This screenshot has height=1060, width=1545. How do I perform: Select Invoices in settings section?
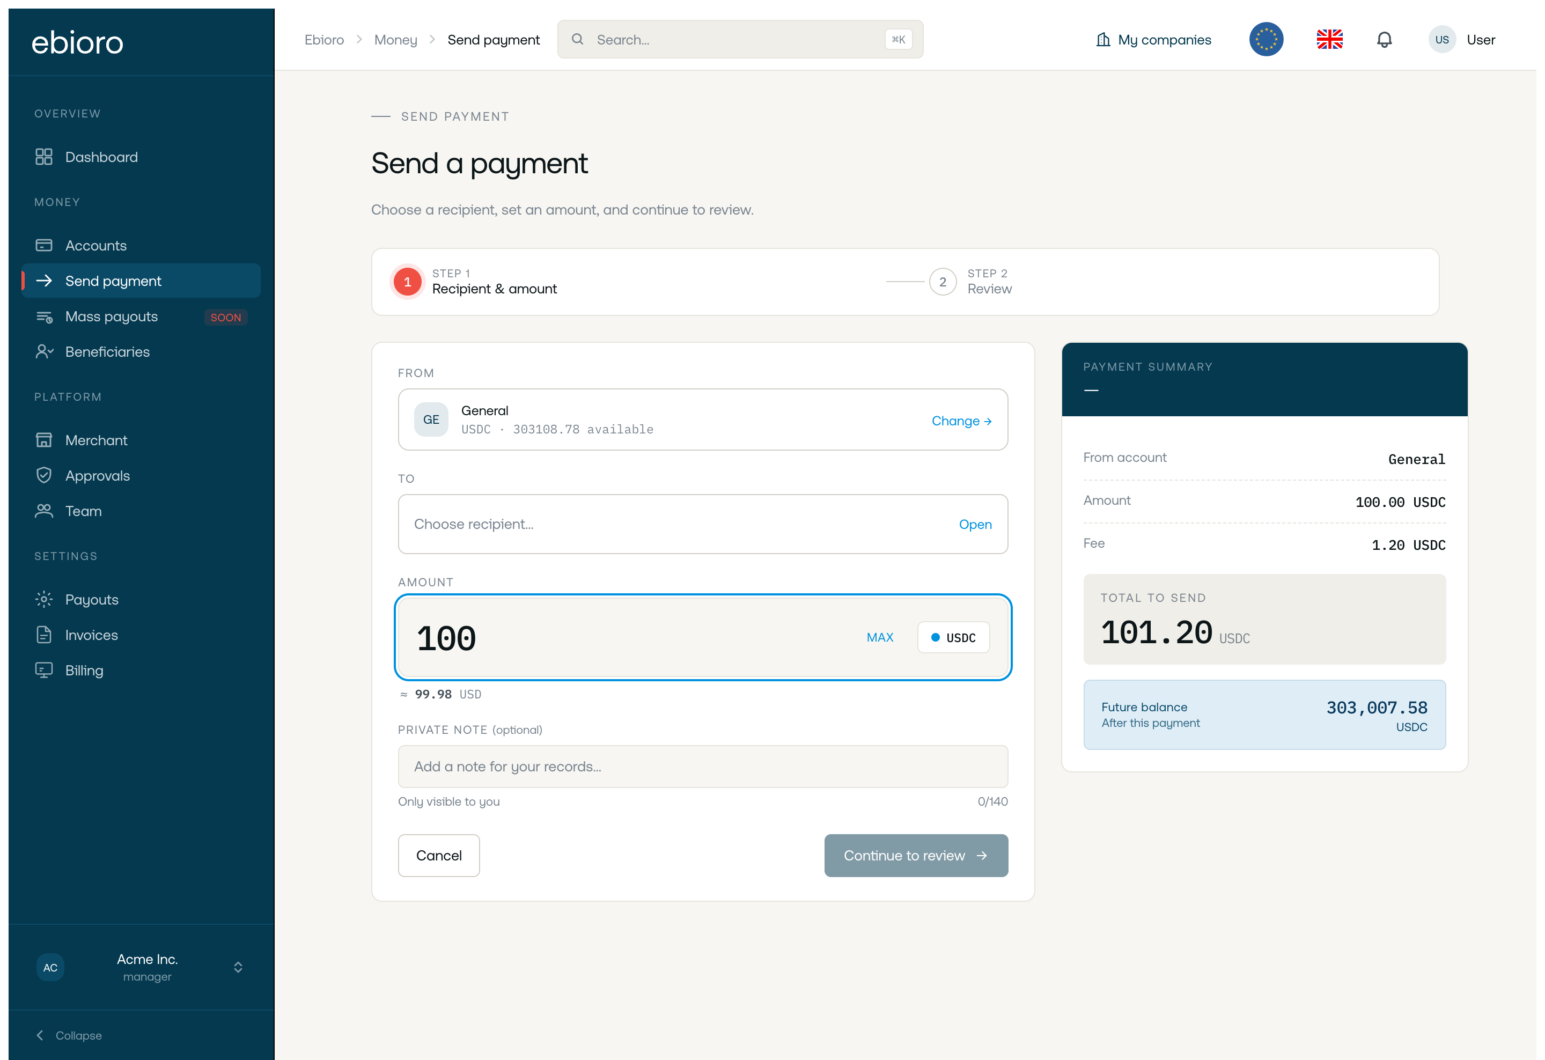tap(141, 635)
